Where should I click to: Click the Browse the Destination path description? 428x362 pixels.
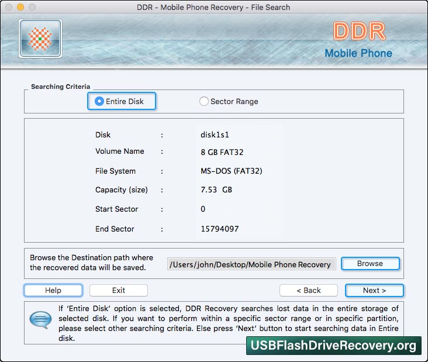(x=91, y=263)
